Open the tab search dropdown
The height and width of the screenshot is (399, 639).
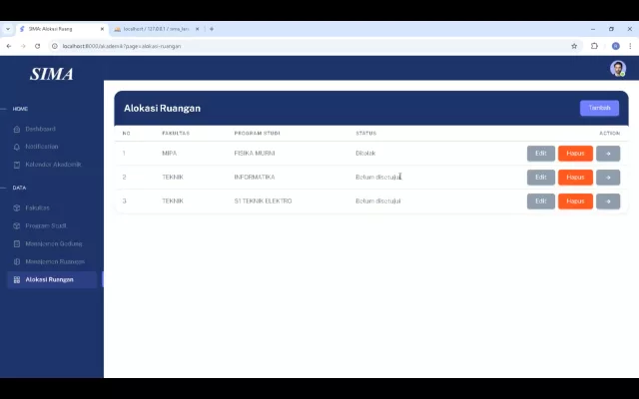(8, 29)
